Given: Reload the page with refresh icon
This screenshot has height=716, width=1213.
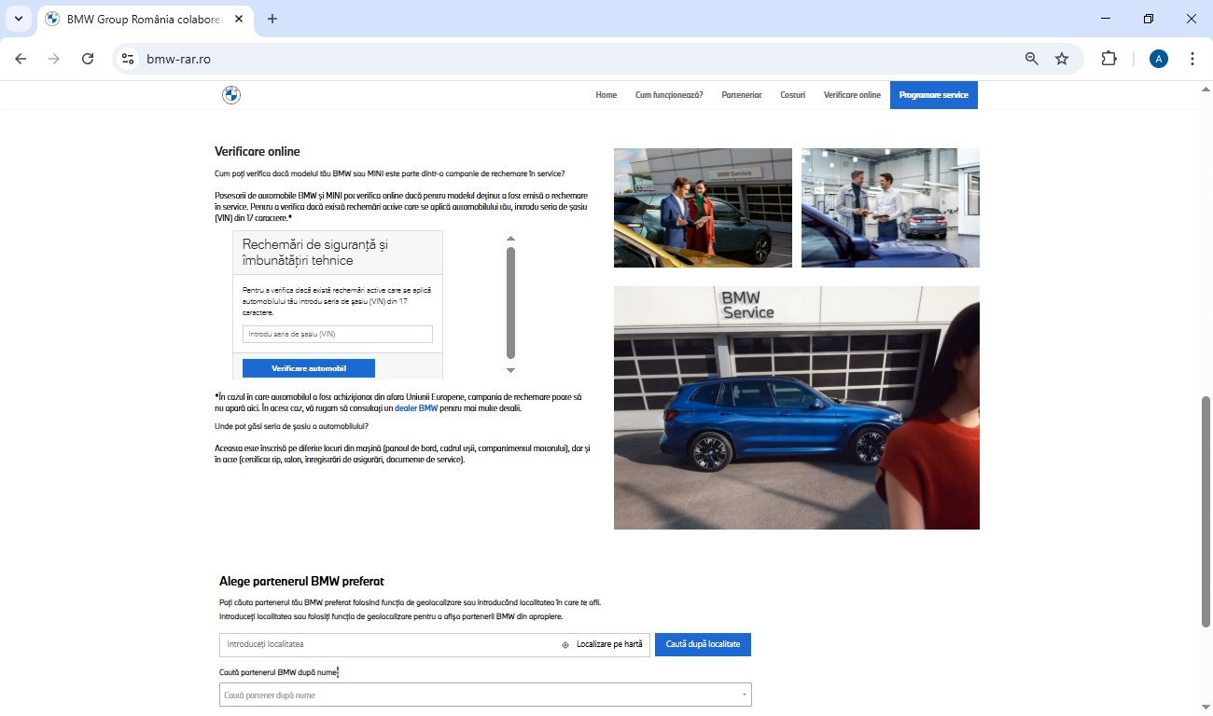Looking at the screenshot, I should click(88, 59).
